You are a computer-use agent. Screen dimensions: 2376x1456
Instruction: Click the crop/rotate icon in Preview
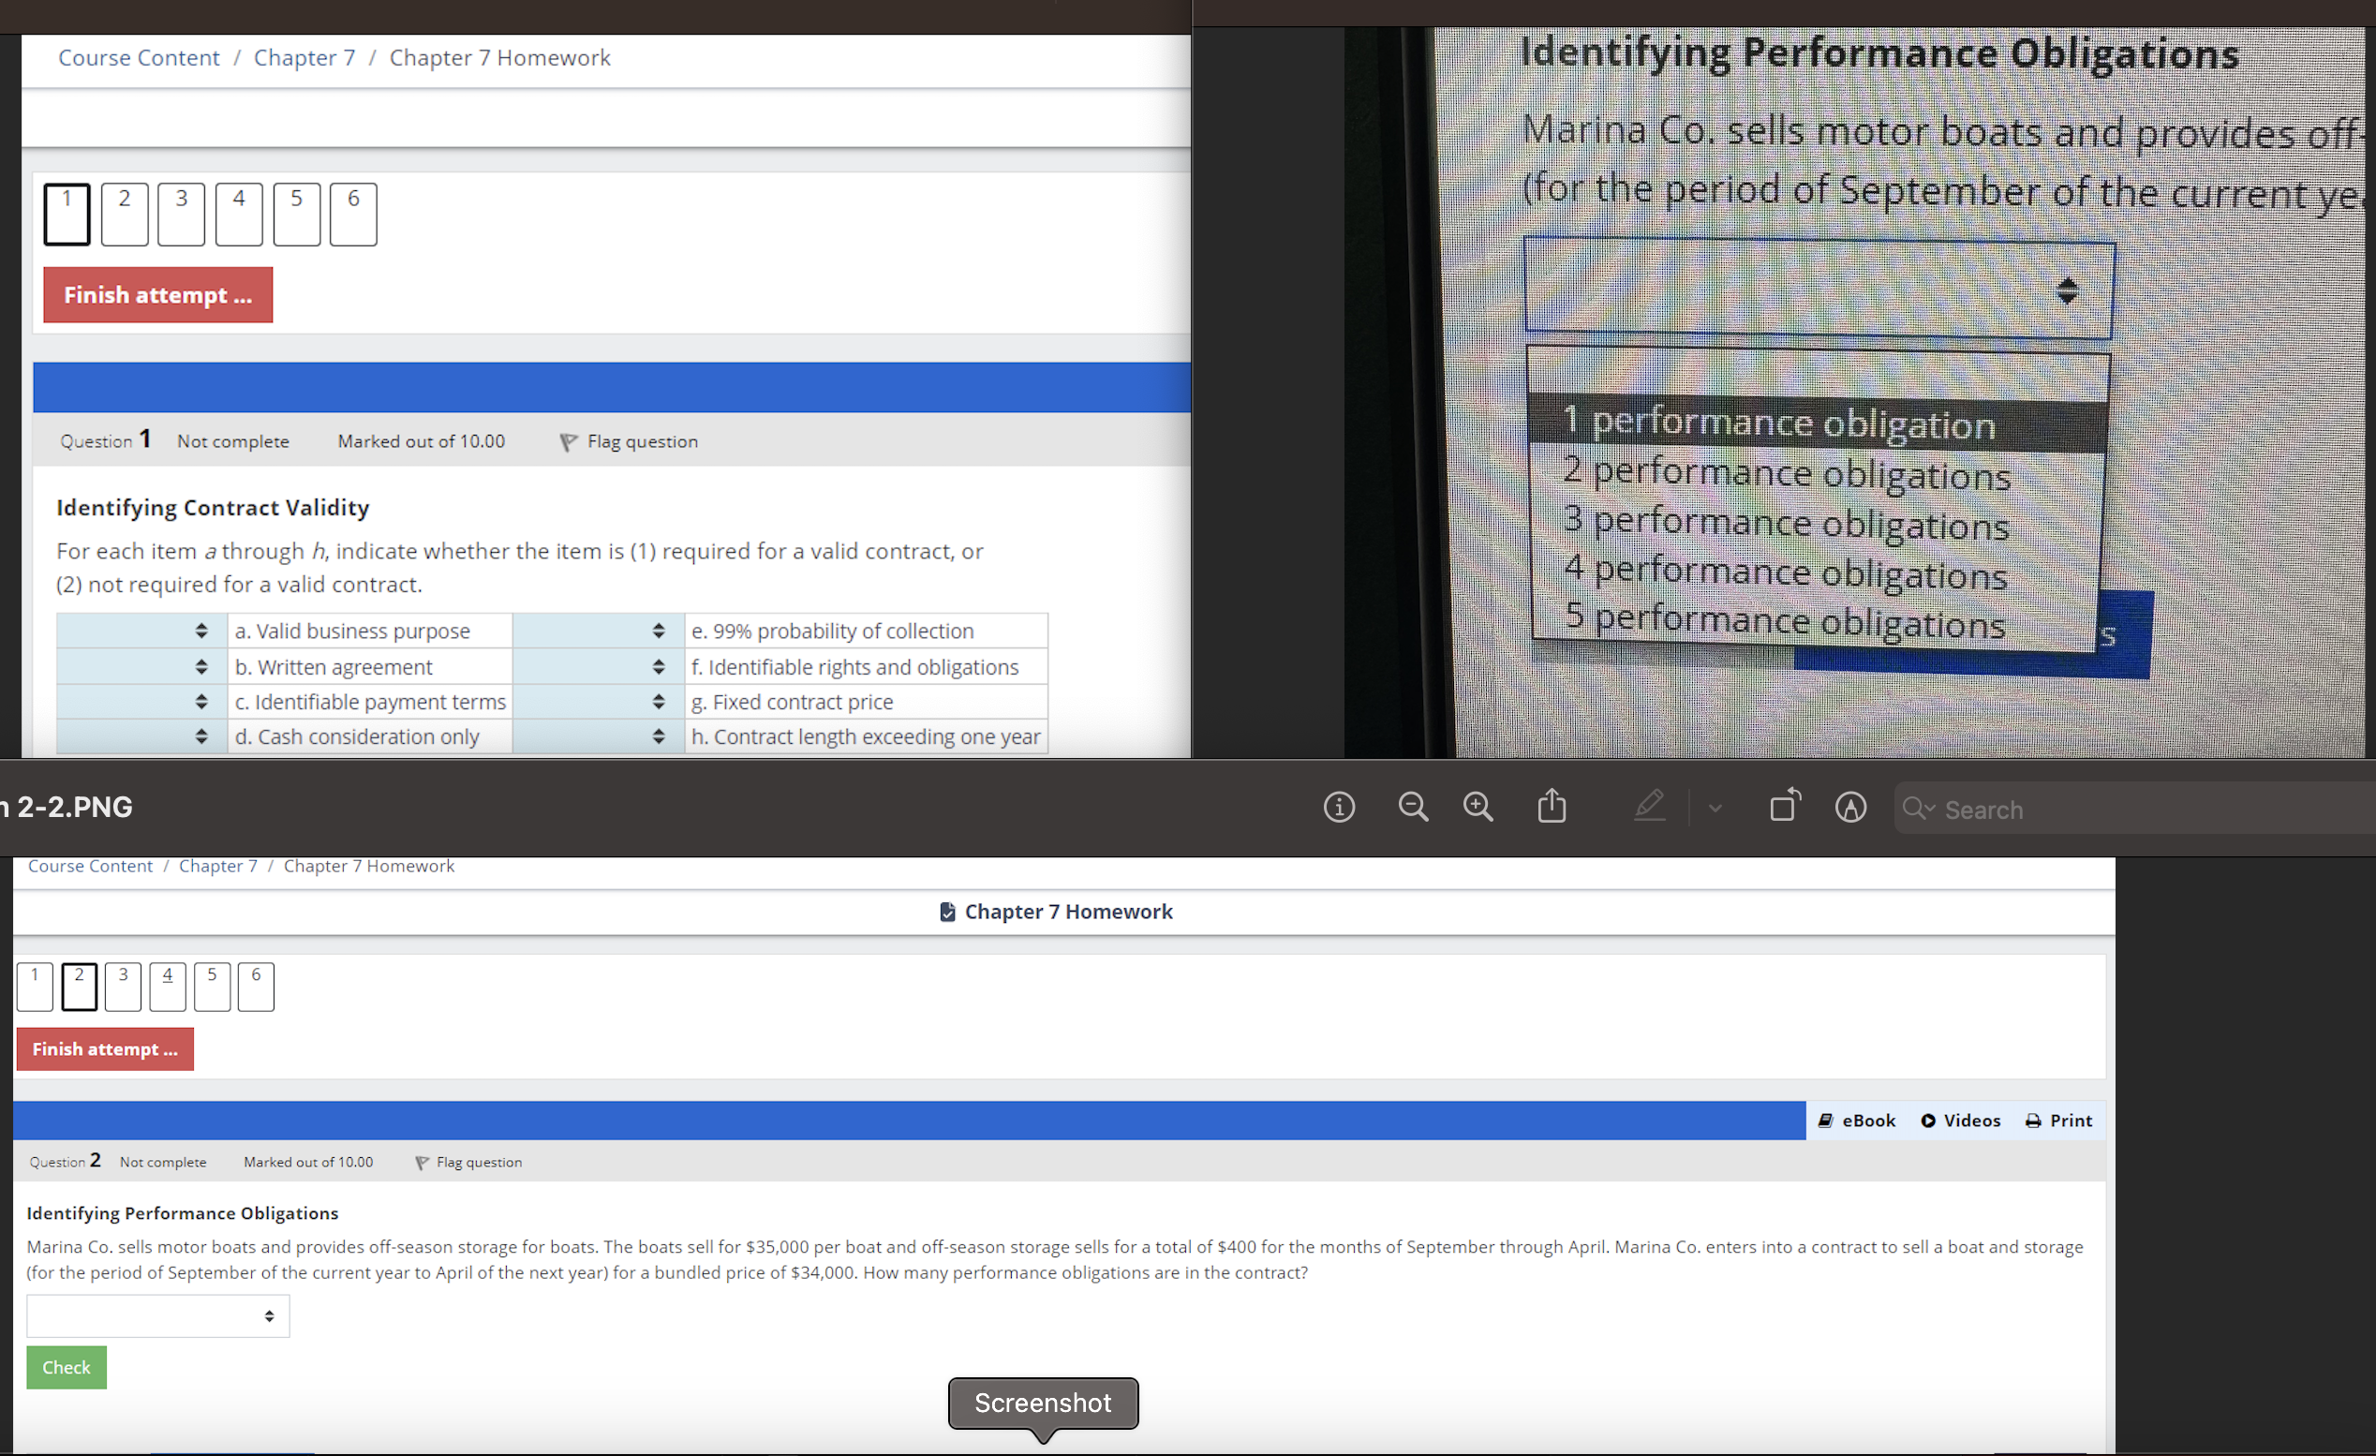[1784, 806]
